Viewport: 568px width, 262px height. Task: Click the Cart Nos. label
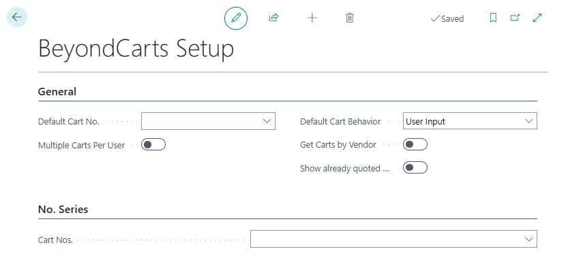coord(55,240)
